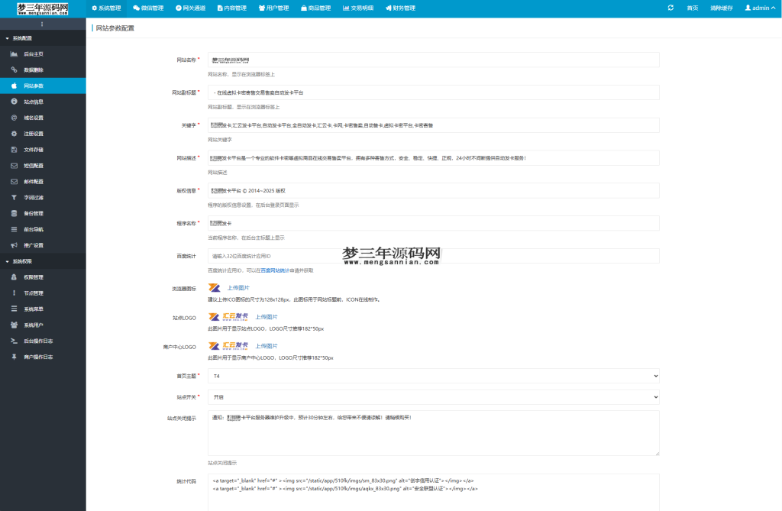Open the 站点开关 dropdown

click(431, 396)
